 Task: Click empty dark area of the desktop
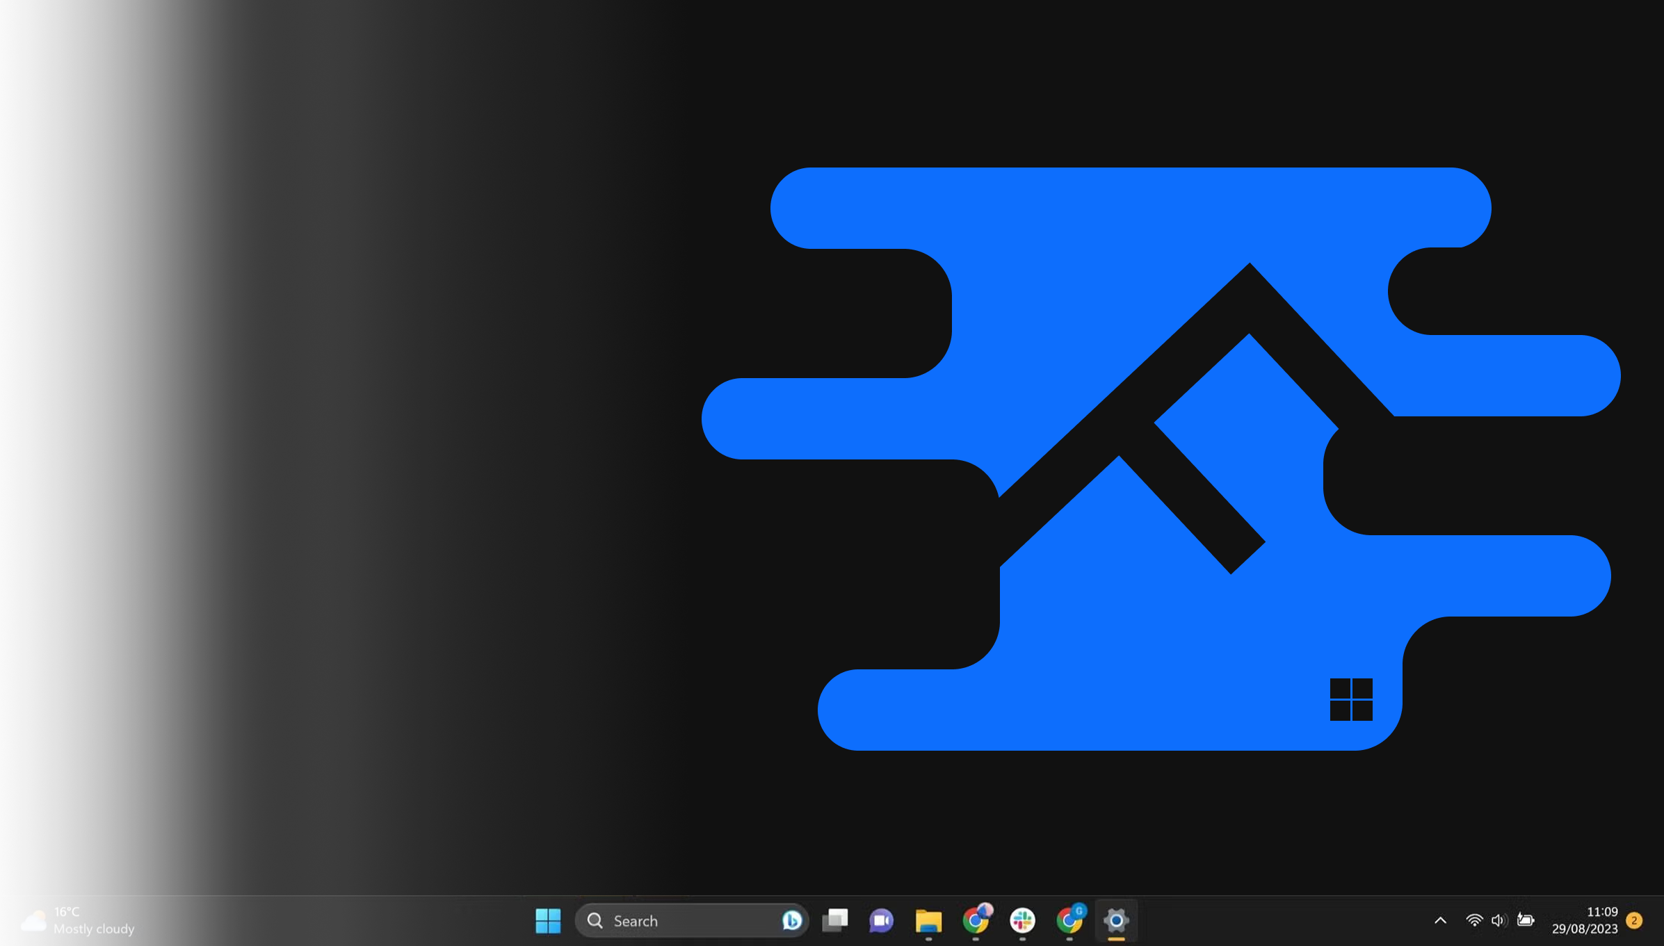[x=348, y=417]
